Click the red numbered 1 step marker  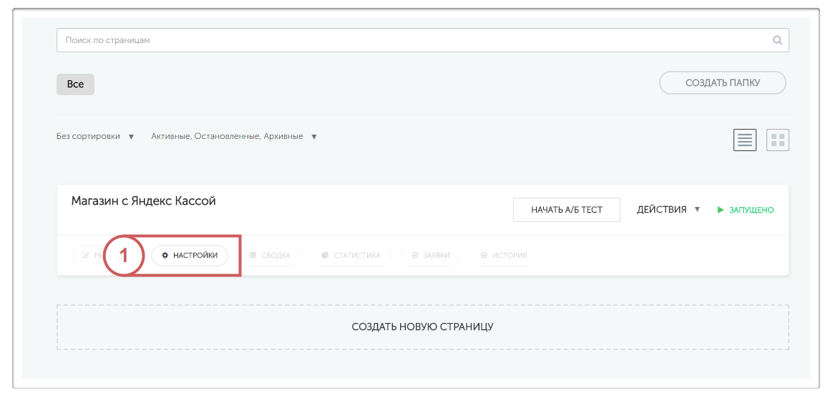click(124, 256)
